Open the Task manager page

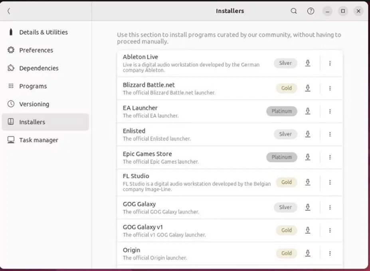click(x=38, y=140)
